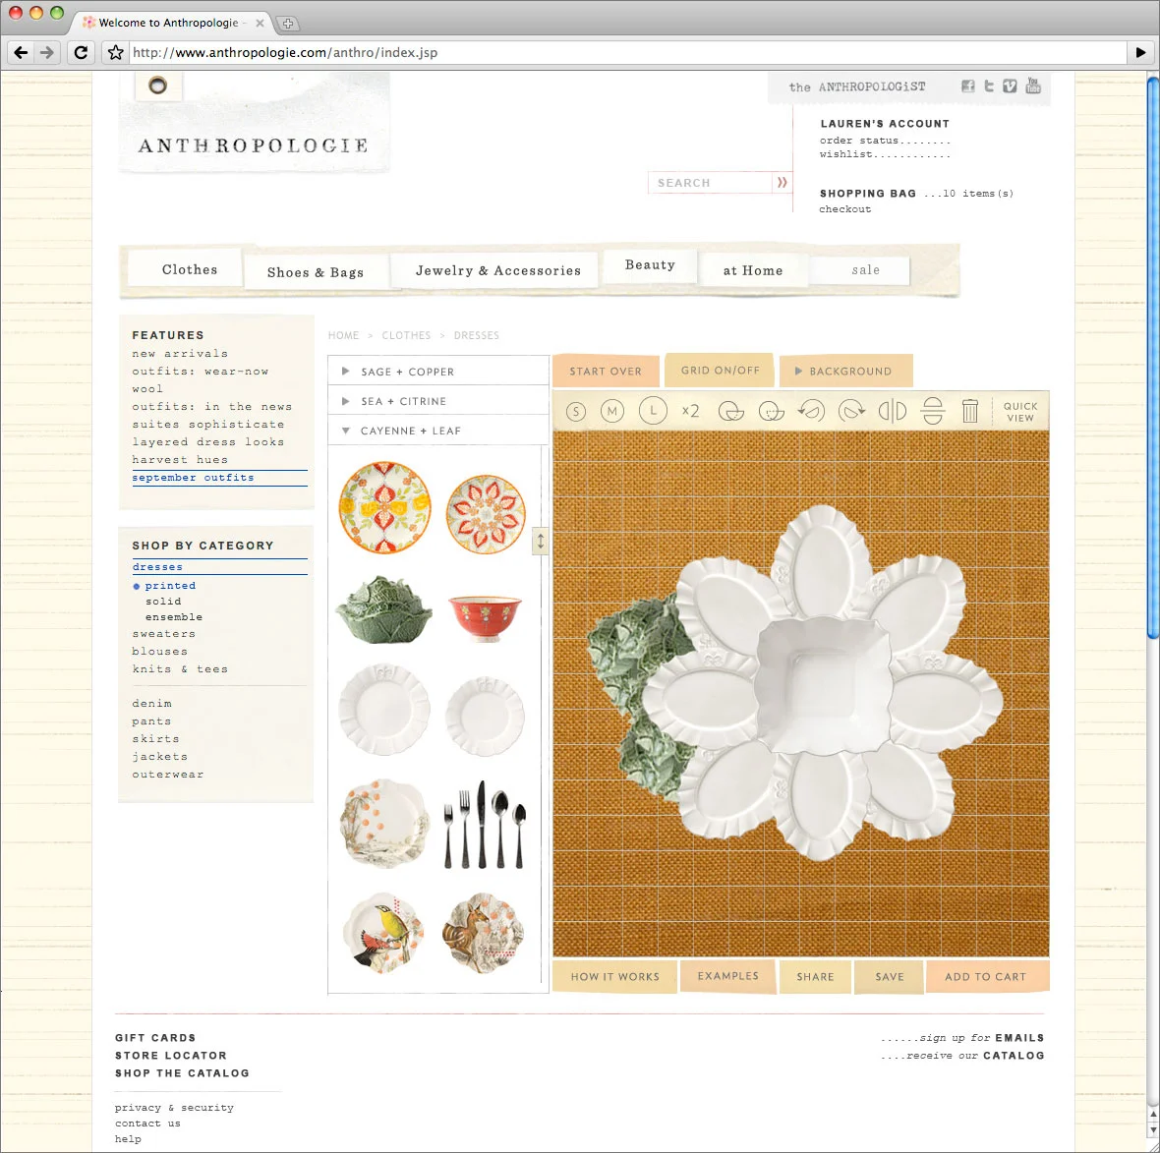Open the Background dropdown
This screenshot has width=1160, height=1153.
(x=845, y=372)
